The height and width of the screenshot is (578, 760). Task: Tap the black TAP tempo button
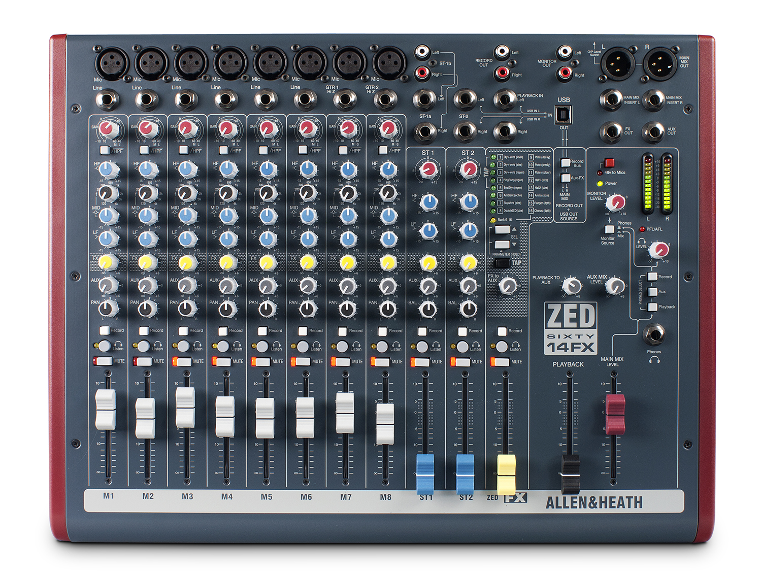click(x=502, y=263)
